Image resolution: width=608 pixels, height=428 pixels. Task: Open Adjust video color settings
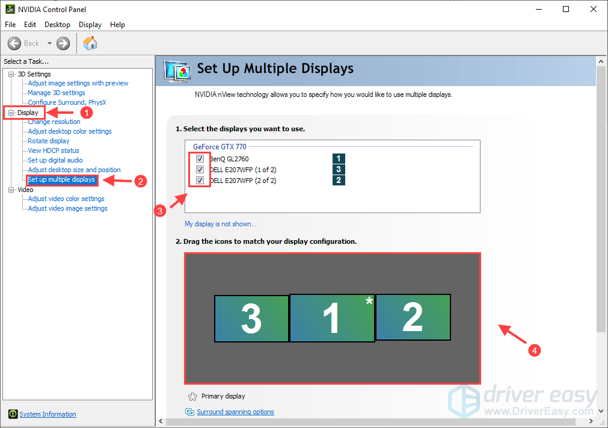coord(66,199)
